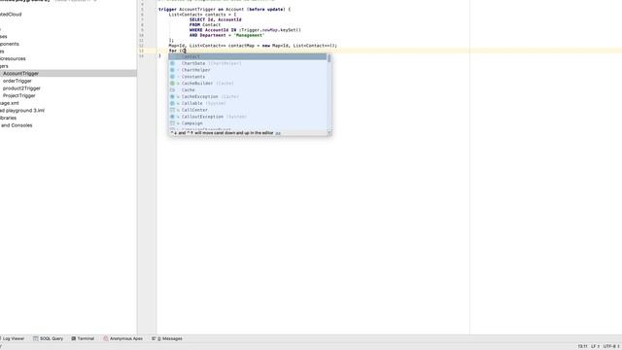The image size is (622, 350).
Task: Open the UTF-8 encoding selector
Action: (x=611, y=346)
